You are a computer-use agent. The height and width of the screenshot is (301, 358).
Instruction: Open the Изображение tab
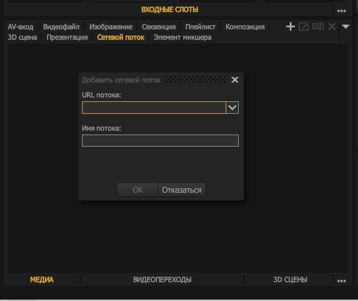111,27
